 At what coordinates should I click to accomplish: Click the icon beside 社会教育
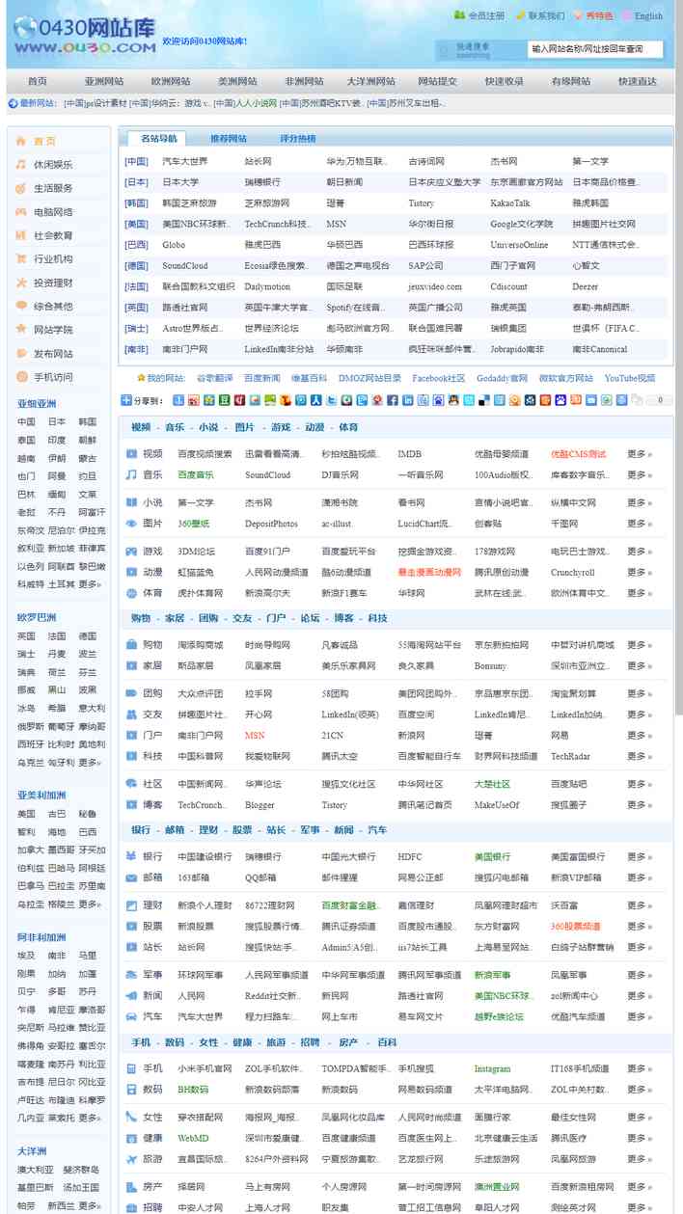click(20, 235)
